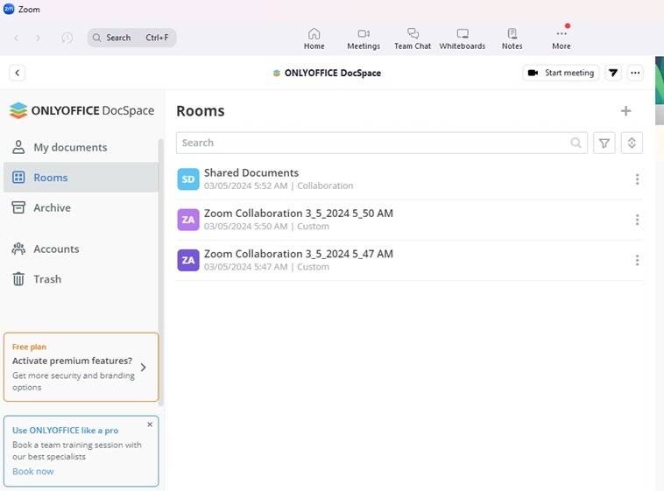
Task: Open the Archive section
Action: (x=81, y=207)
